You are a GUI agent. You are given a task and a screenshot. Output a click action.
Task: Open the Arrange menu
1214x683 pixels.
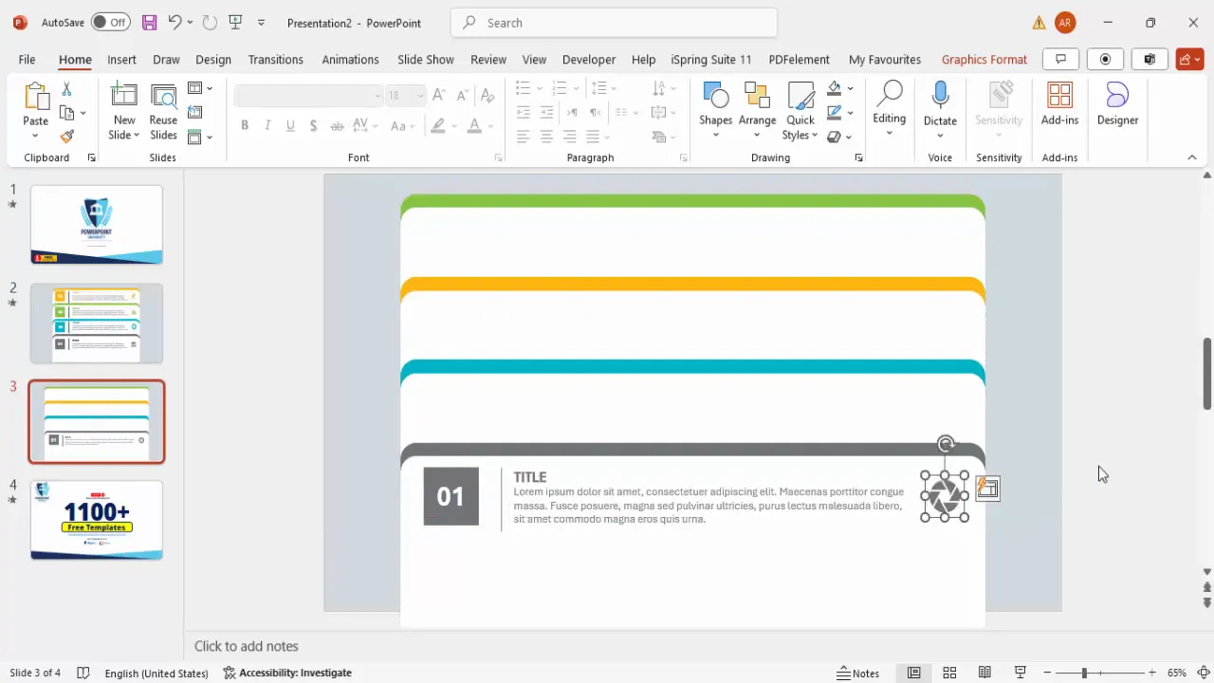(757, 110)
